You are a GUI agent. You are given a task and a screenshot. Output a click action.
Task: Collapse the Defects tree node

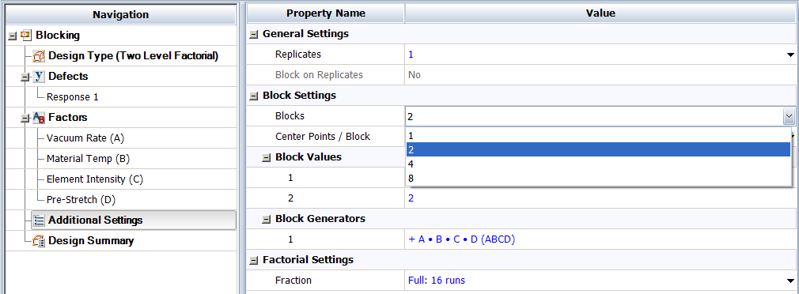(x=25, y=77)
